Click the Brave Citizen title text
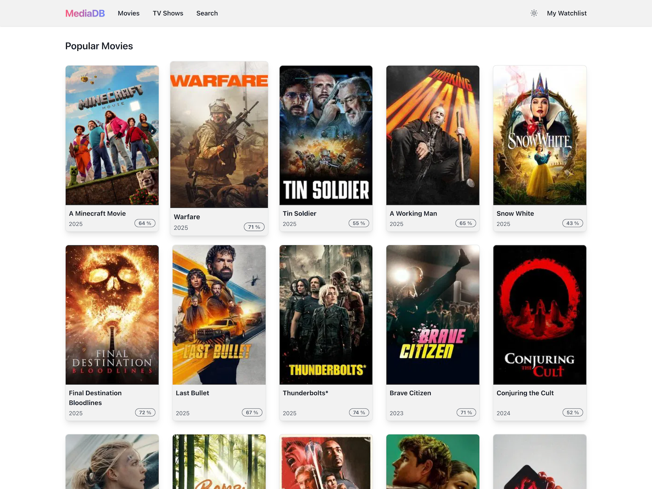 [x=410, y=393]
